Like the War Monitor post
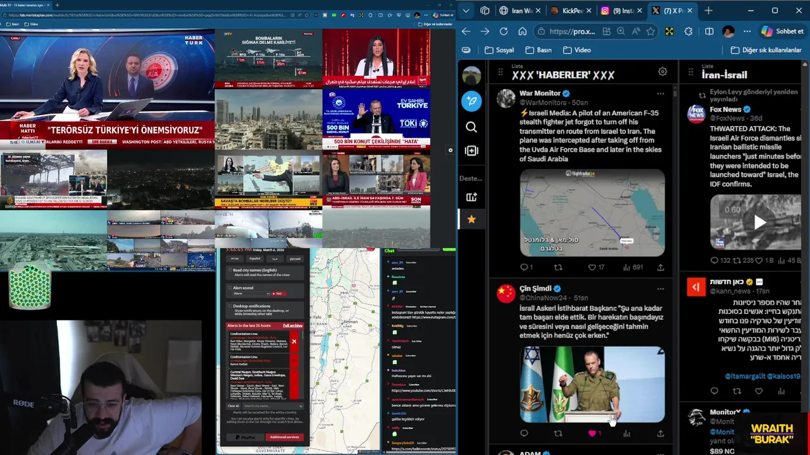The height and width of the screenshot is (455, 810). coord(592,267)
